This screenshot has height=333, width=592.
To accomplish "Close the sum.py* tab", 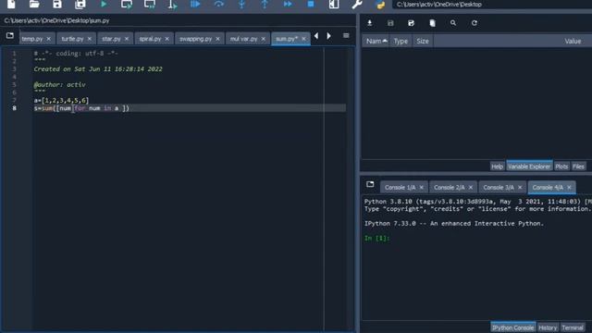I will coord(304,39).
